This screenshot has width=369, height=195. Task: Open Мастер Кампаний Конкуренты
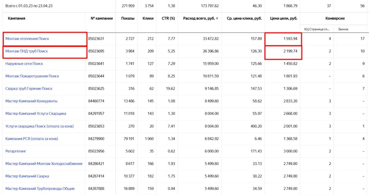(31, 101)
